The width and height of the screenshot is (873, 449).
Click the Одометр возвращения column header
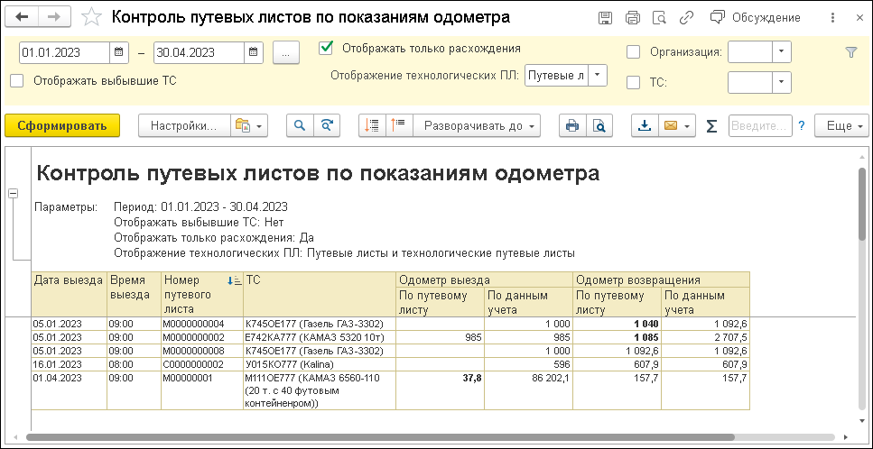coord(662,280)
